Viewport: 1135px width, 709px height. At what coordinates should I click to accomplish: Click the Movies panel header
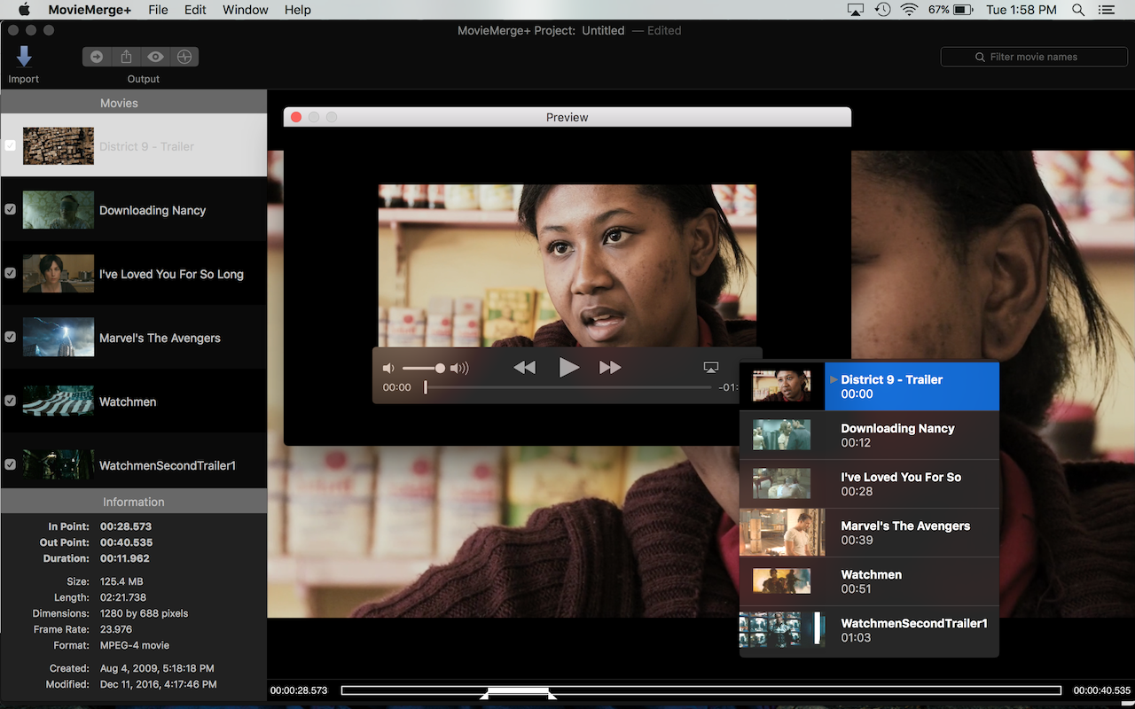tap(133, 103)
